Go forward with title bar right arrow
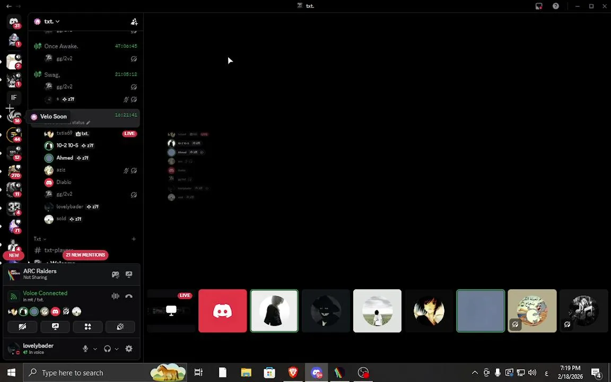The height and width of the screenshot is (382, 611). point(19,6)
